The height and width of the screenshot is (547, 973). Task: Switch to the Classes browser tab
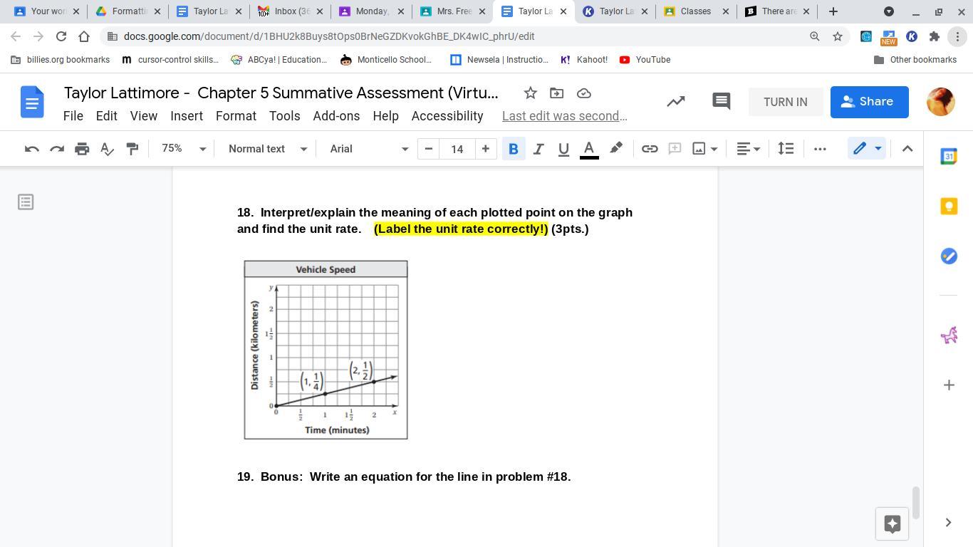696,11
